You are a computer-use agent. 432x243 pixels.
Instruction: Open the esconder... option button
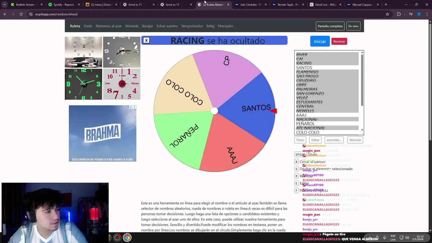tap(334, 140)
